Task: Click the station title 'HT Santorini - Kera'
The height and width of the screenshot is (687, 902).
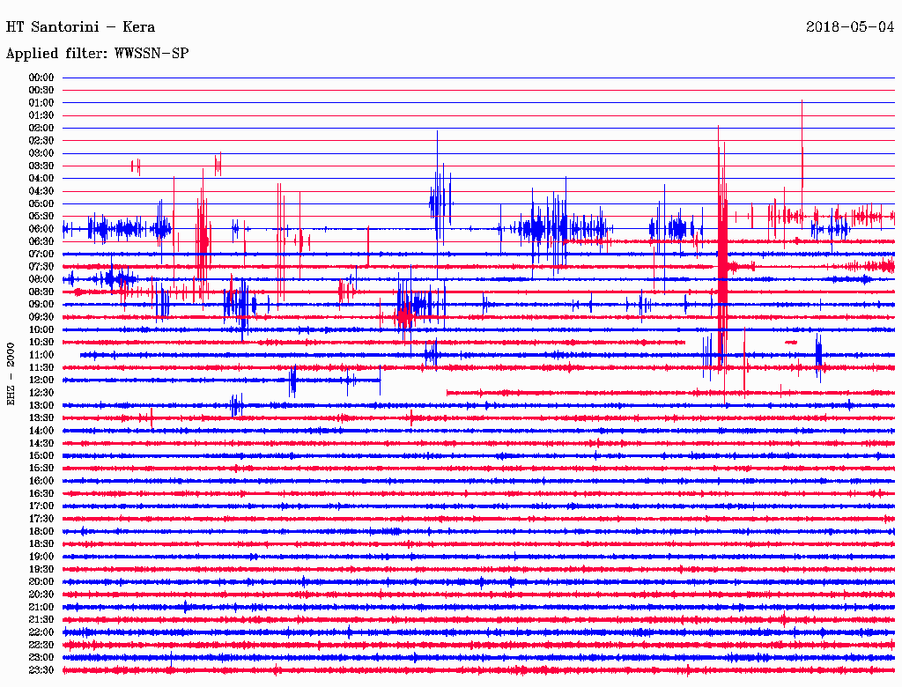Action: (80, 27)
